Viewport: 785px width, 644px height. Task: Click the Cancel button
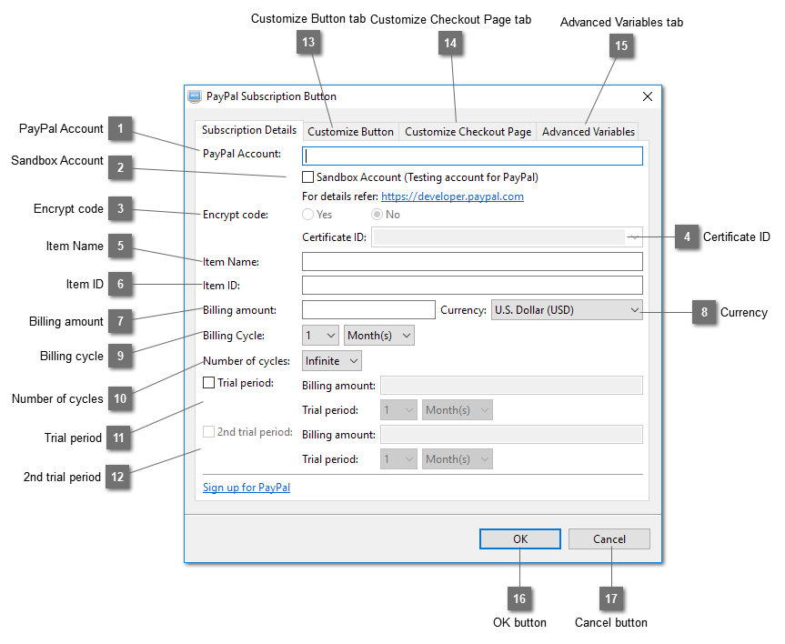click(609, 539)
